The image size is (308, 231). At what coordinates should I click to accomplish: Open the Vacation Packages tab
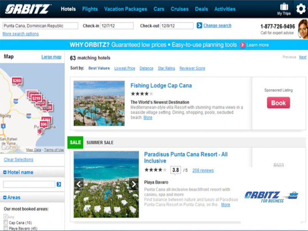(126, 9)
